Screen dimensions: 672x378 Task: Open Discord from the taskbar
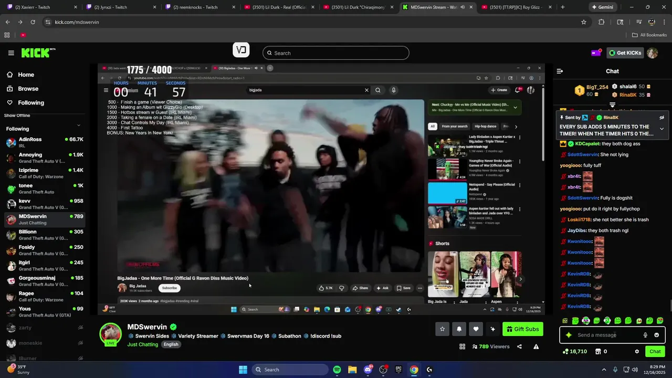(367, 370)
